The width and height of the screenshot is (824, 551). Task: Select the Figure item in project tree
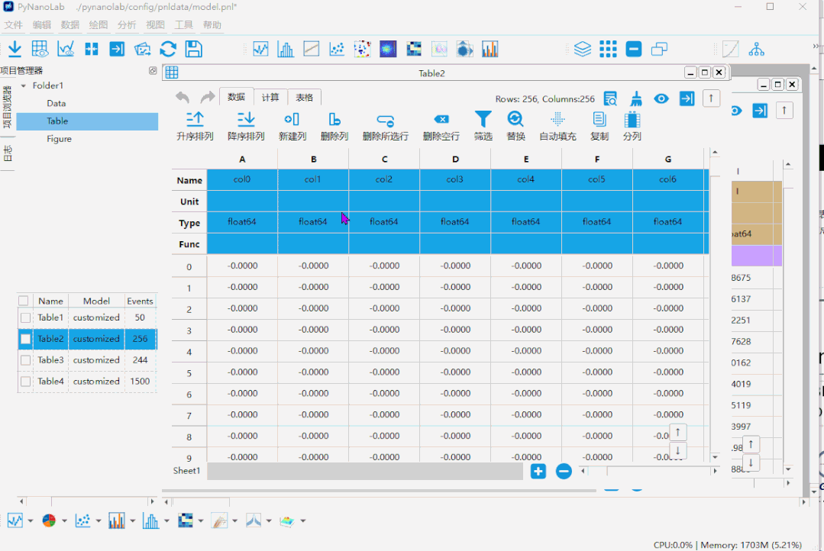59,139
